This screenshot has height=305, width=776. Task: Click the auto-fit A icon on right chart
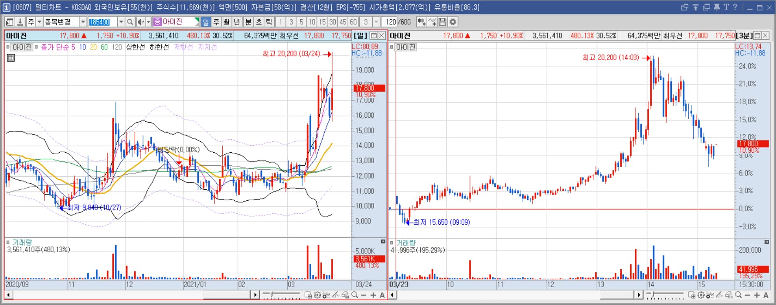tap(766, 295)
